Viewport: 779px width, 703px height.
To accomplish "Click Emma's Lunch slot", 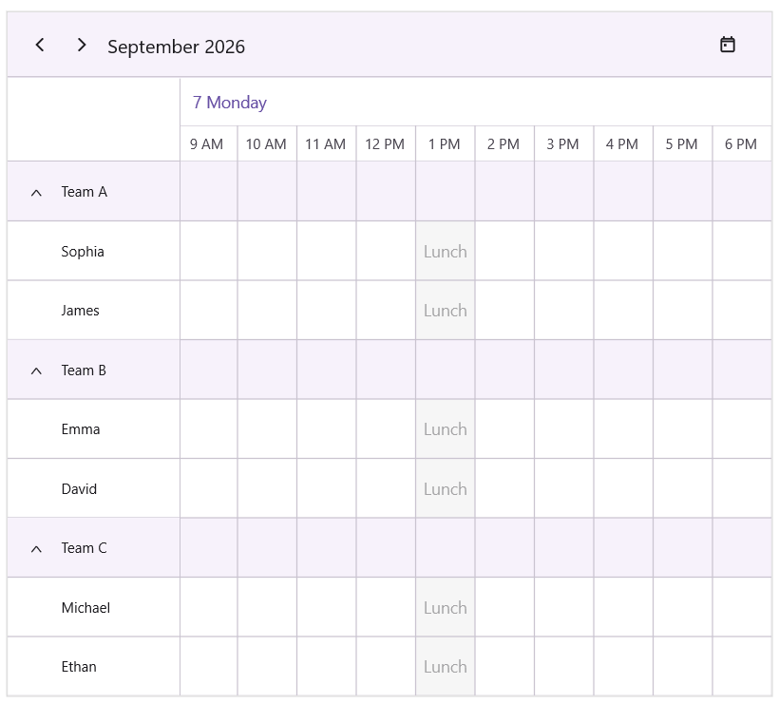I will 446,429.
